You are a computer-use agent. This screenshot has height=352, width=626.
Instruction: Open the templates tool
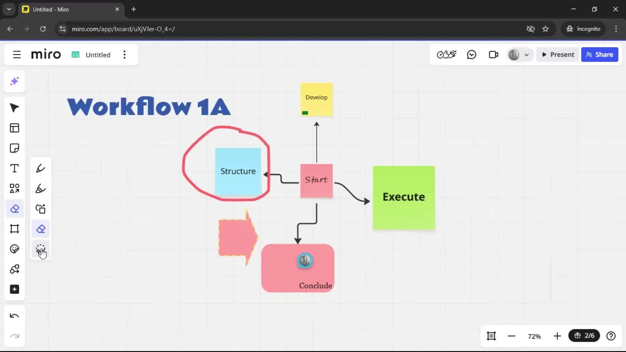point(14,128)
